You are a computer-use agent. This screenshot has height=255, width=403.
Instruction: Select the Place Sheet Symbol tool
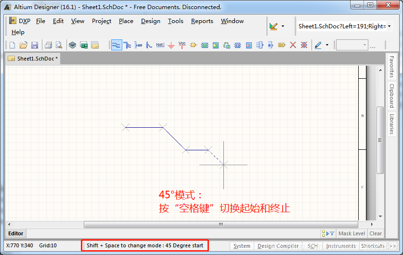click(x=205, y=45)
